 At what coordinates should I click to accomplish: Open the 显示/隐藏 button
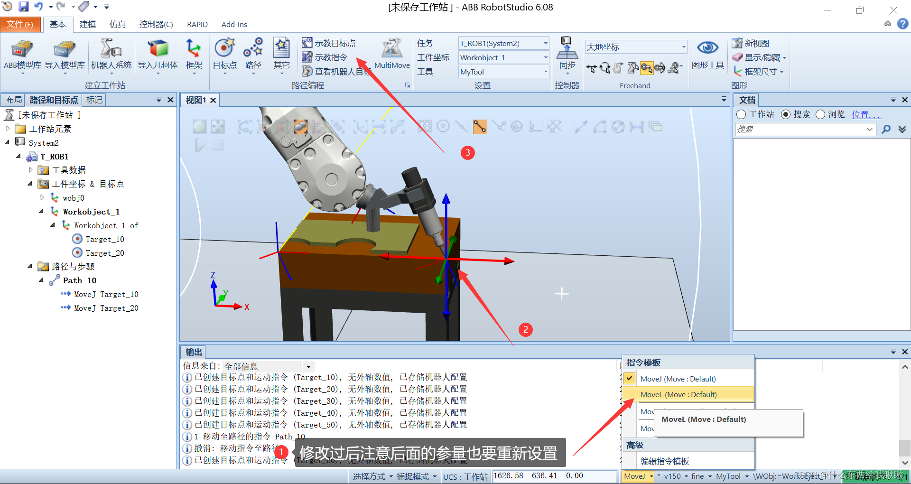[759, 57]
